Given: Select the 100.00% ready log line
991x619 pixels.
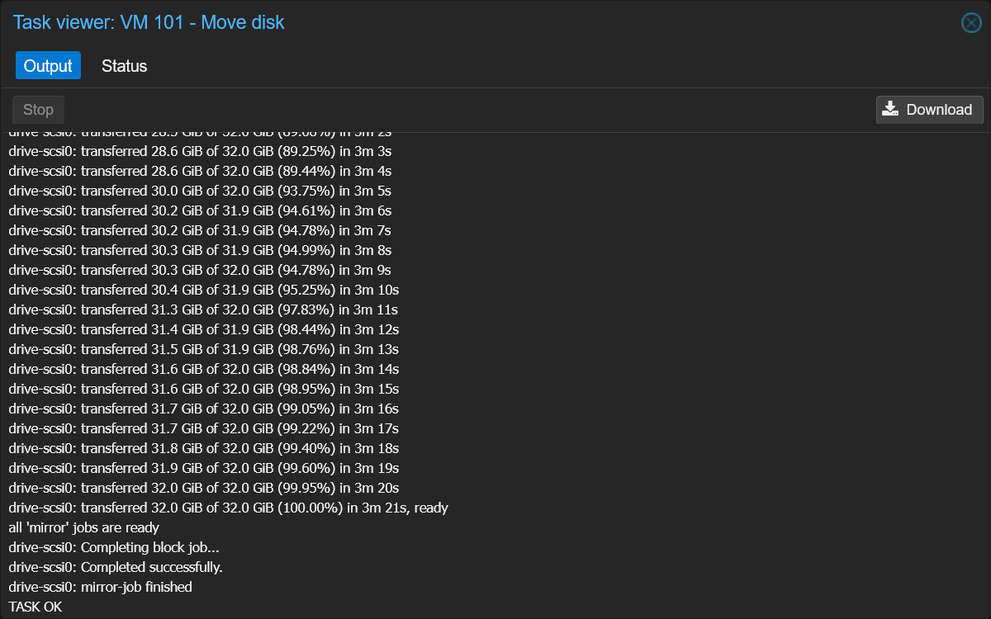Looking at the screenshot, I should [228, 508].
